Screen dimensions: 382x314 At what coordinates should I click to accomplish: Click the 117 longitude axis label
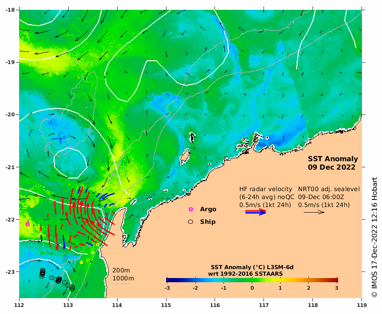tap(264, 305)
